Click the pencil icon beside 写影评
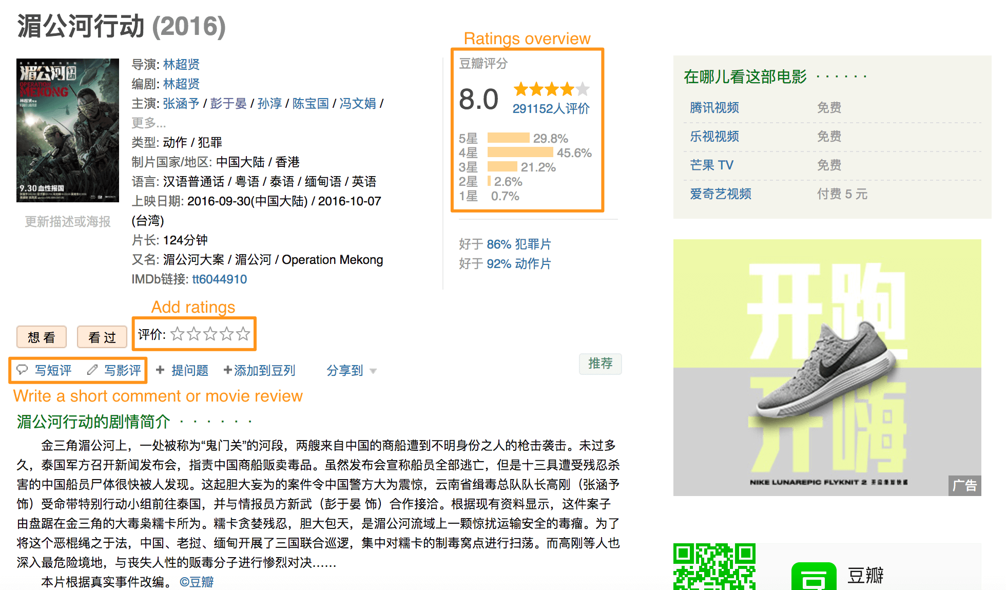1006x590 pixels. pyautogui.click(x=92, y=370)
